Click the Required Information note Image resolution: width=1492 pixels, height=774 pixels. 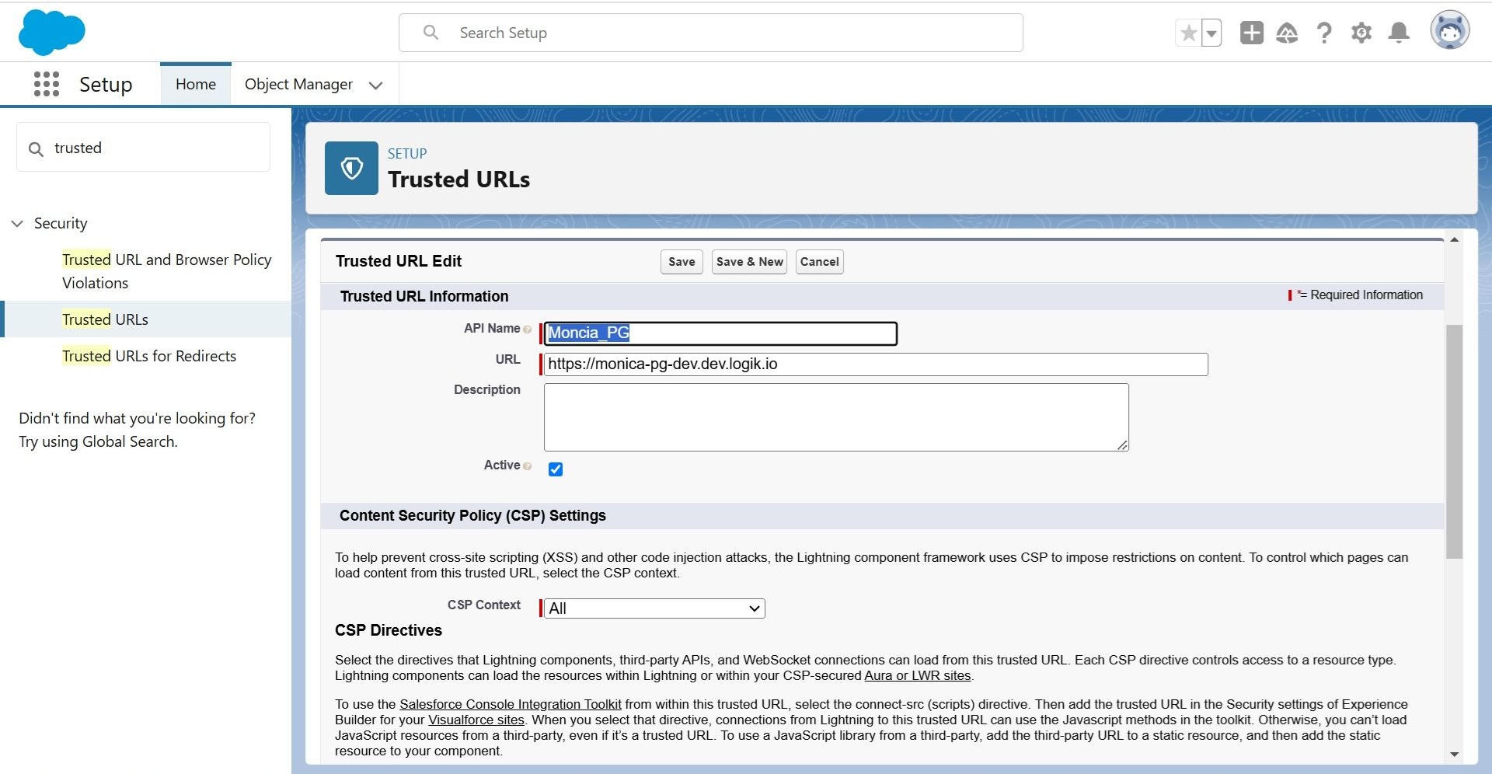pyautogui.click(x=1356, y=295)
